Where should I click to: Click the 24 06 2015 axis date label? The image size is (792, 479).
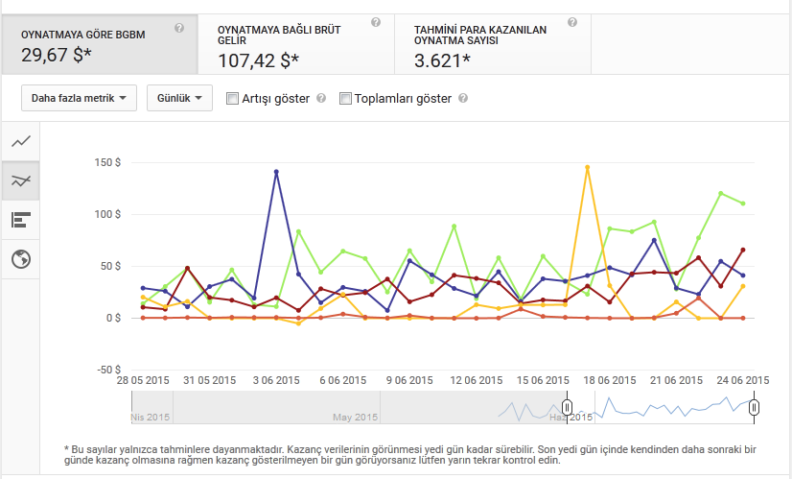pos(743,380)
